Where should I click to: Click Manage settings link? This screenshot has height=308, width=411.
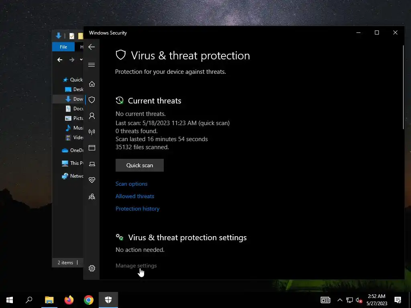pyautogui.click(x=136, y=265)
